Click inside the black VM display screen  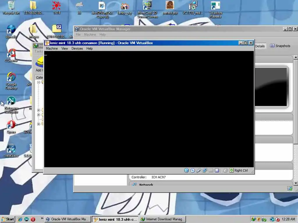pyautogui.click(x=149, y=109)
